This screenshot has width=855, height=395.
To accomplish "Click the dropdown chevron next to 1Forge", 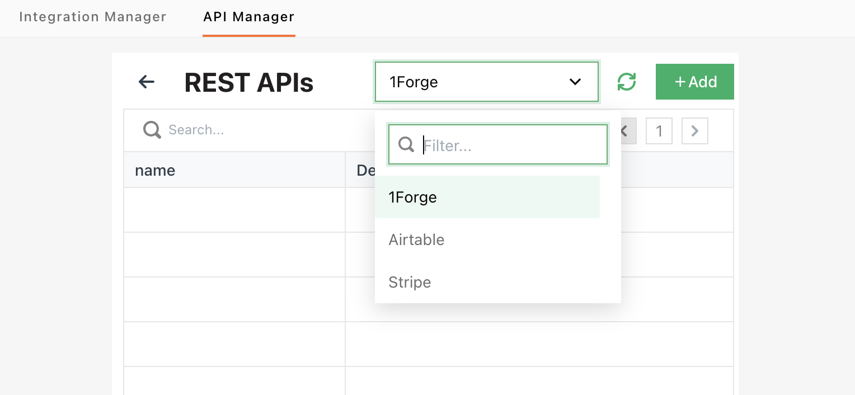I will (575, 82).
